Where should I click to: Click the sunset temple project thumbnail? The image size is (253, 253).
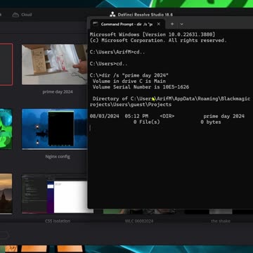click(x=6, y=194)
